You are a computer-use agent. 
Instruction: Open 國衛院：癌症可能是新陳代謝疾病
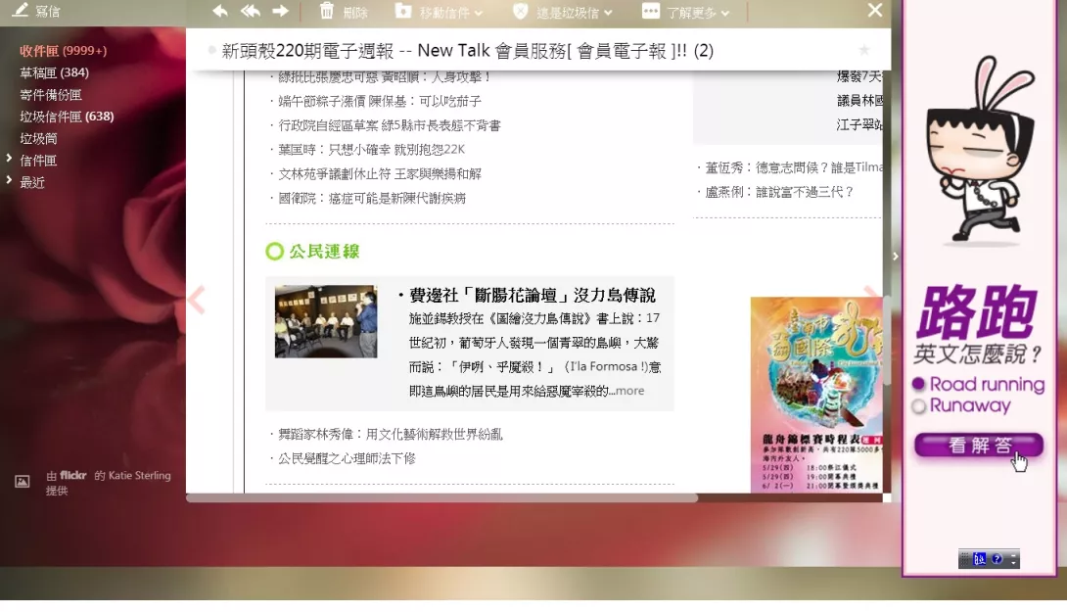(x=372, y=199)
